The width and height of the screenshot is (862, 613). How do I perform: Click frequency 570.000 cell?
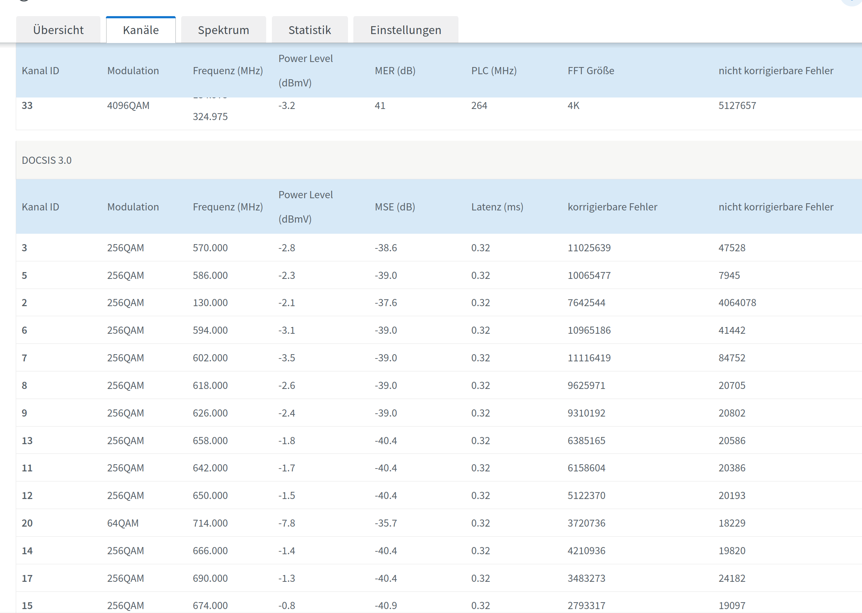point(210,248)
